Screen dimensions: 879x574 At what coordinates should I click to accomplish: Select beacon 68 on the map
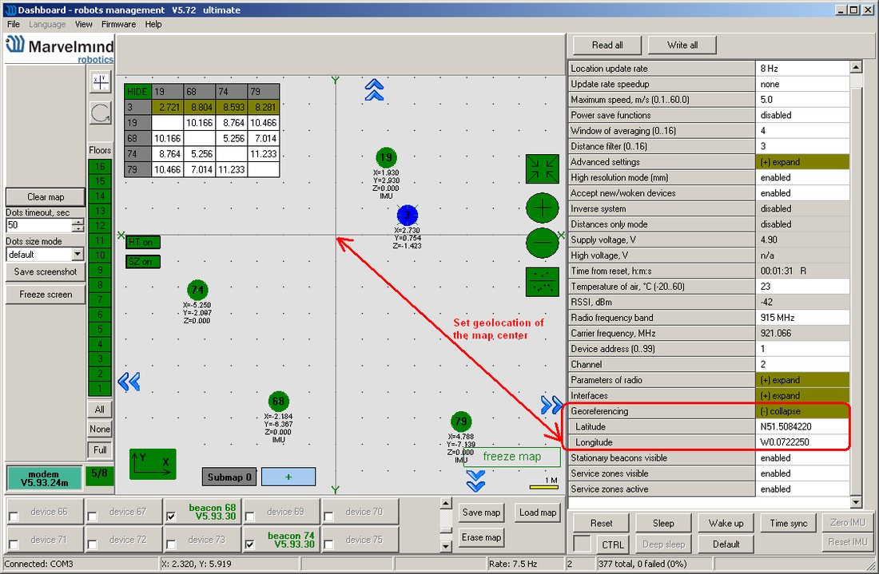pos(278,401)
